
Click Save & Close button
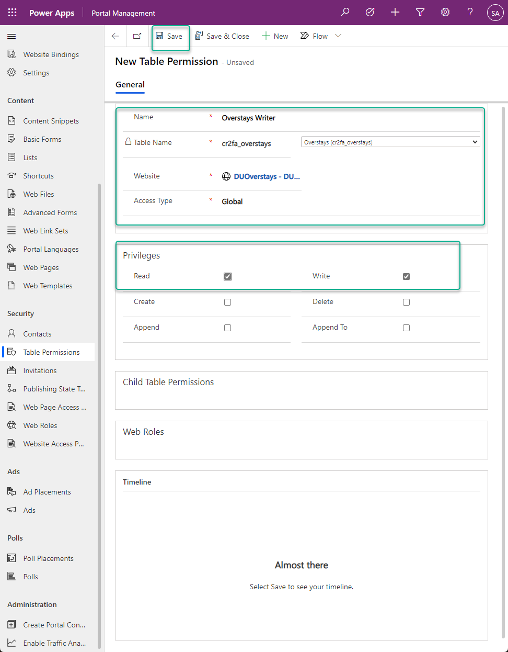222,36
